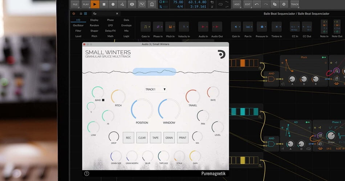This screenshot has width=345, height=181.
Task: Click the REC button in Small Winters
Action: (128, 138)
